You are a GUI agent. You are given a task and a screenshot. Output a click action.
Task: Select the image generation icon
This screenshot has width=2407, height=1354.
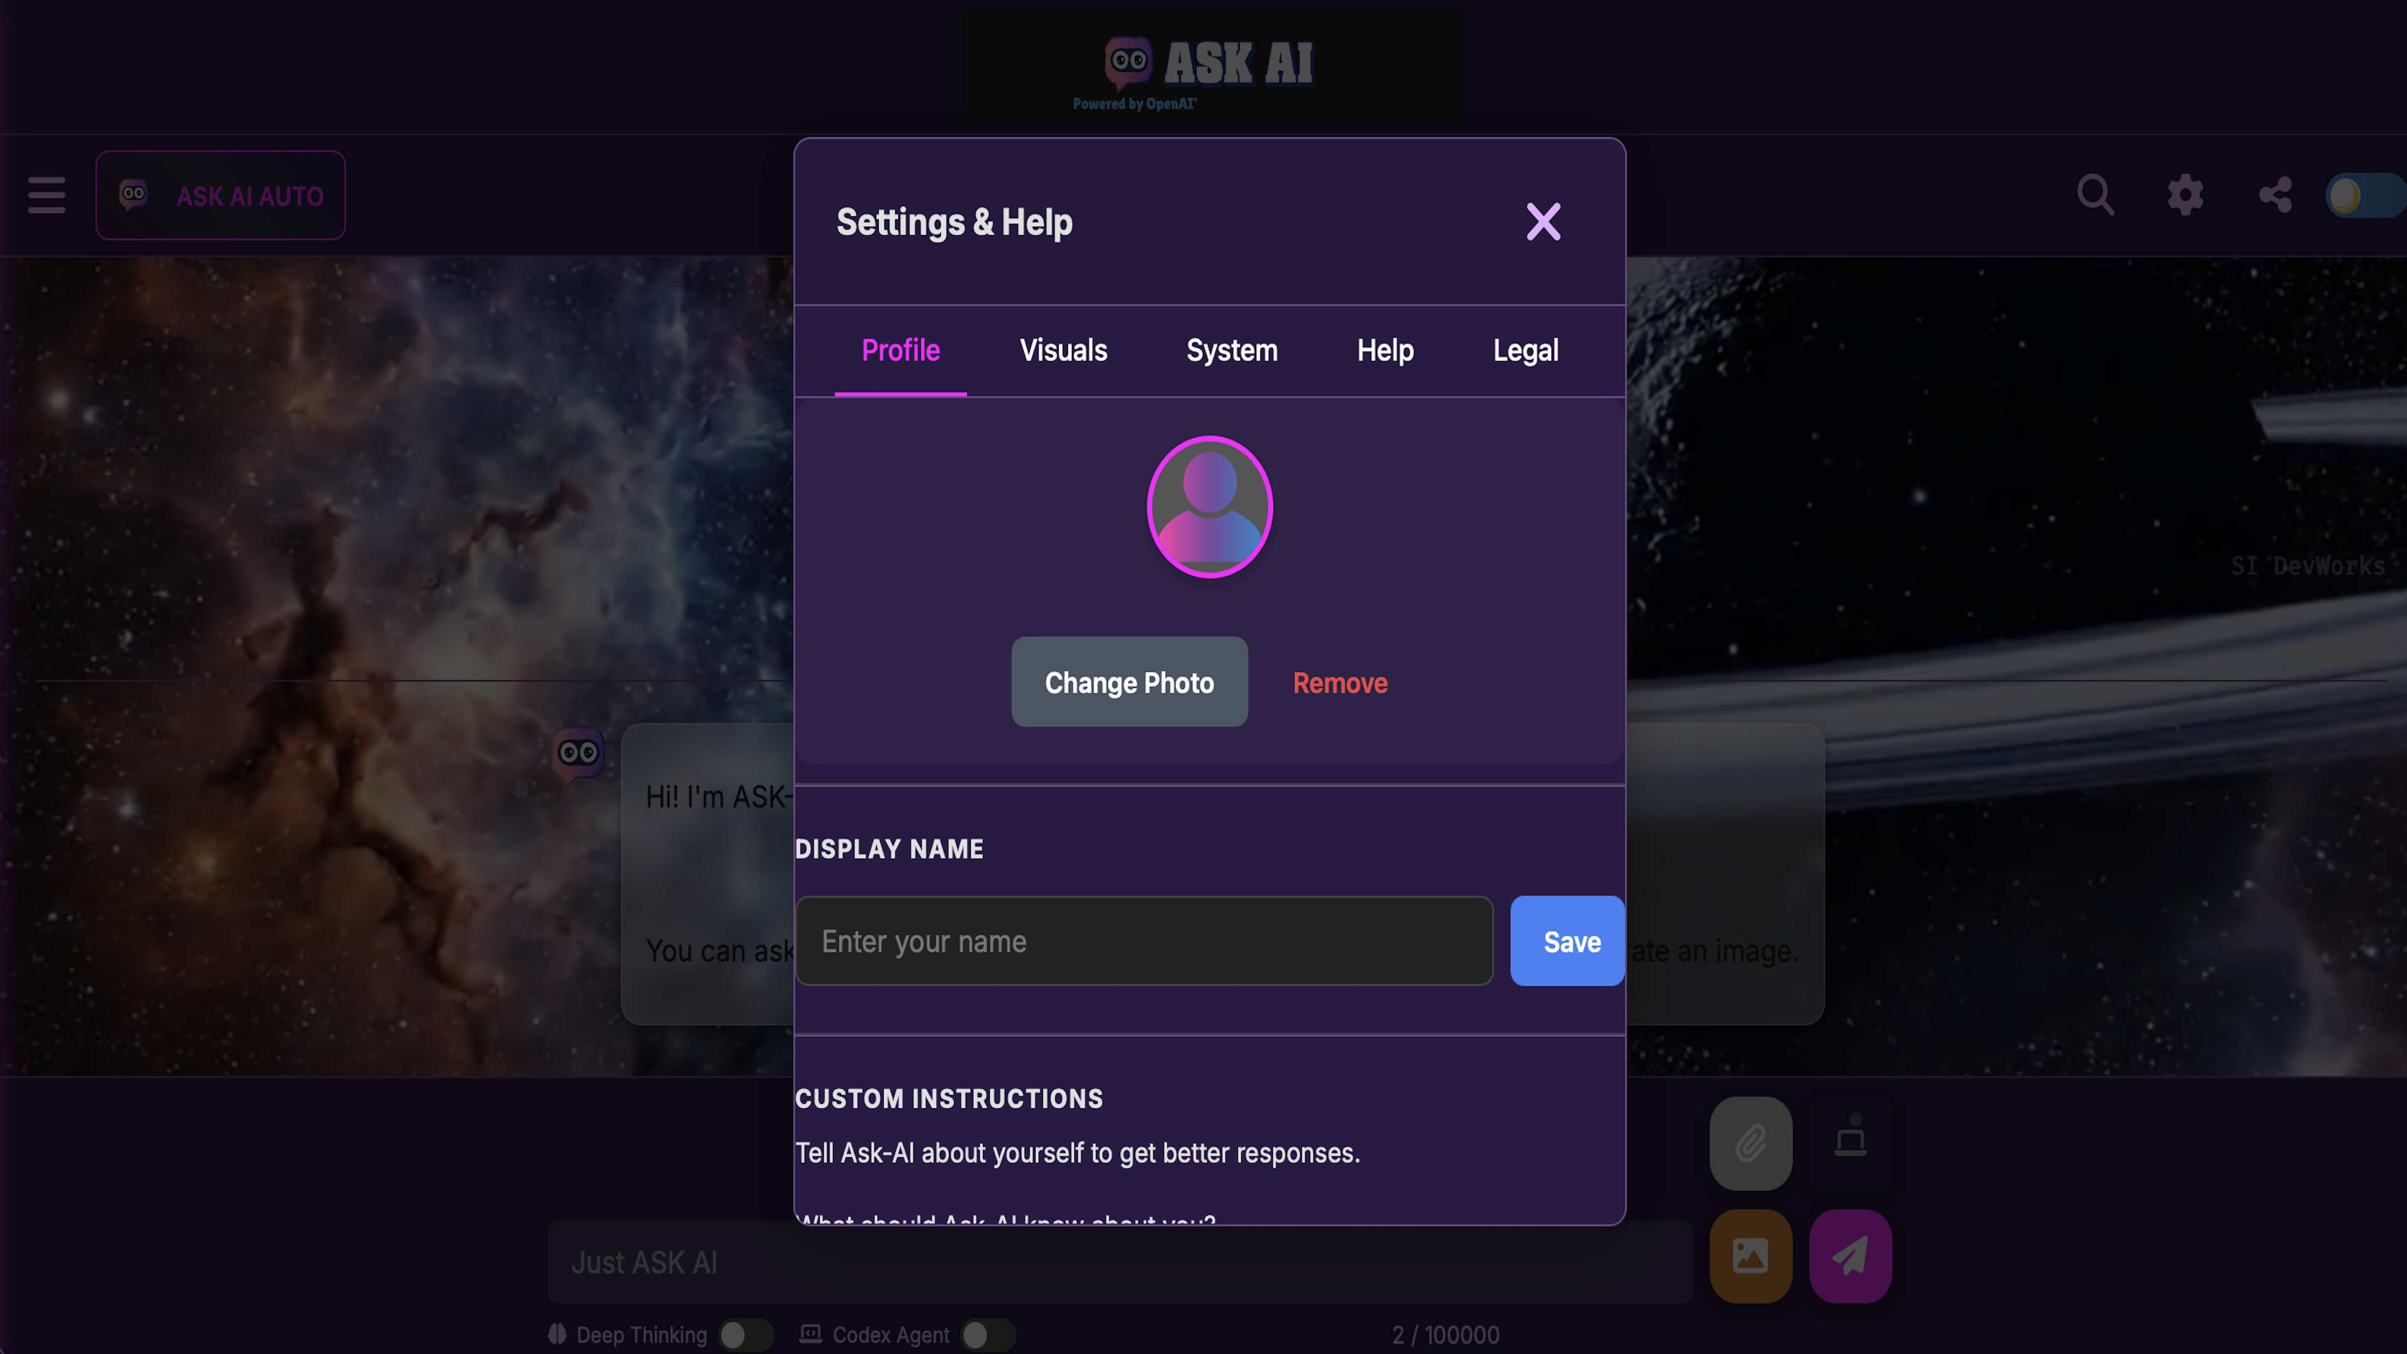(1749, 1256)
